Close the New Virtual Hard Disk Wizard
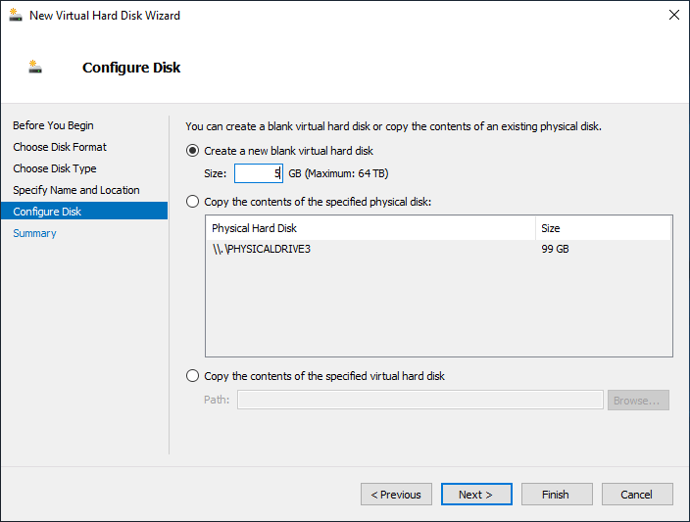This screenshot has height=522, width=690. coord(673,15)
